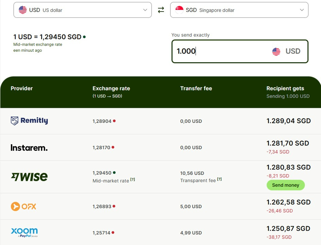Open the USD US dollar currency dropdown
The image size is (321, 245).
83,10
